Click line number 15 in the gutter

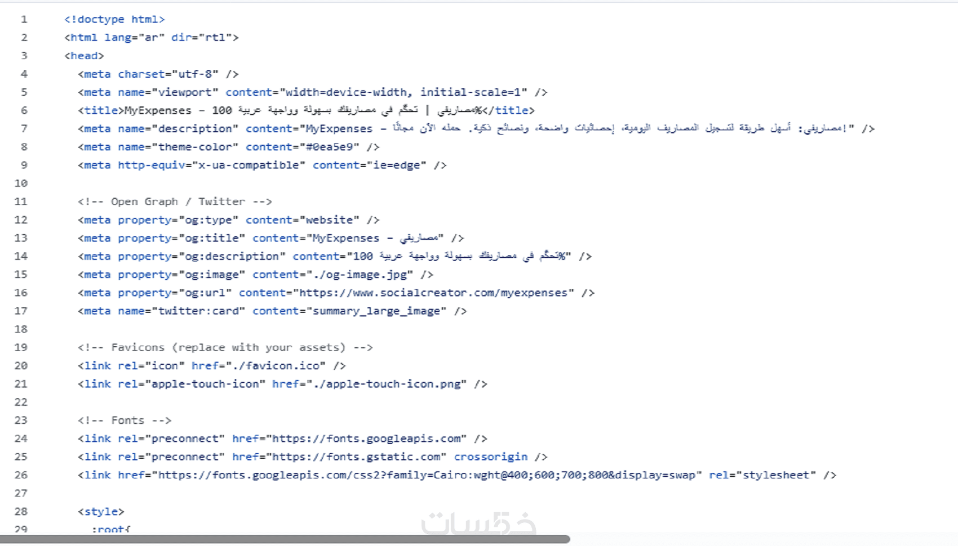[x=21, y=274]
